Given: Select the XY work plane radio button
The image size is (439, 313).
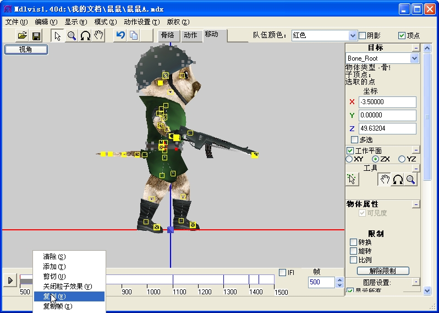Looking at the screenshot, I should [349, 159].
